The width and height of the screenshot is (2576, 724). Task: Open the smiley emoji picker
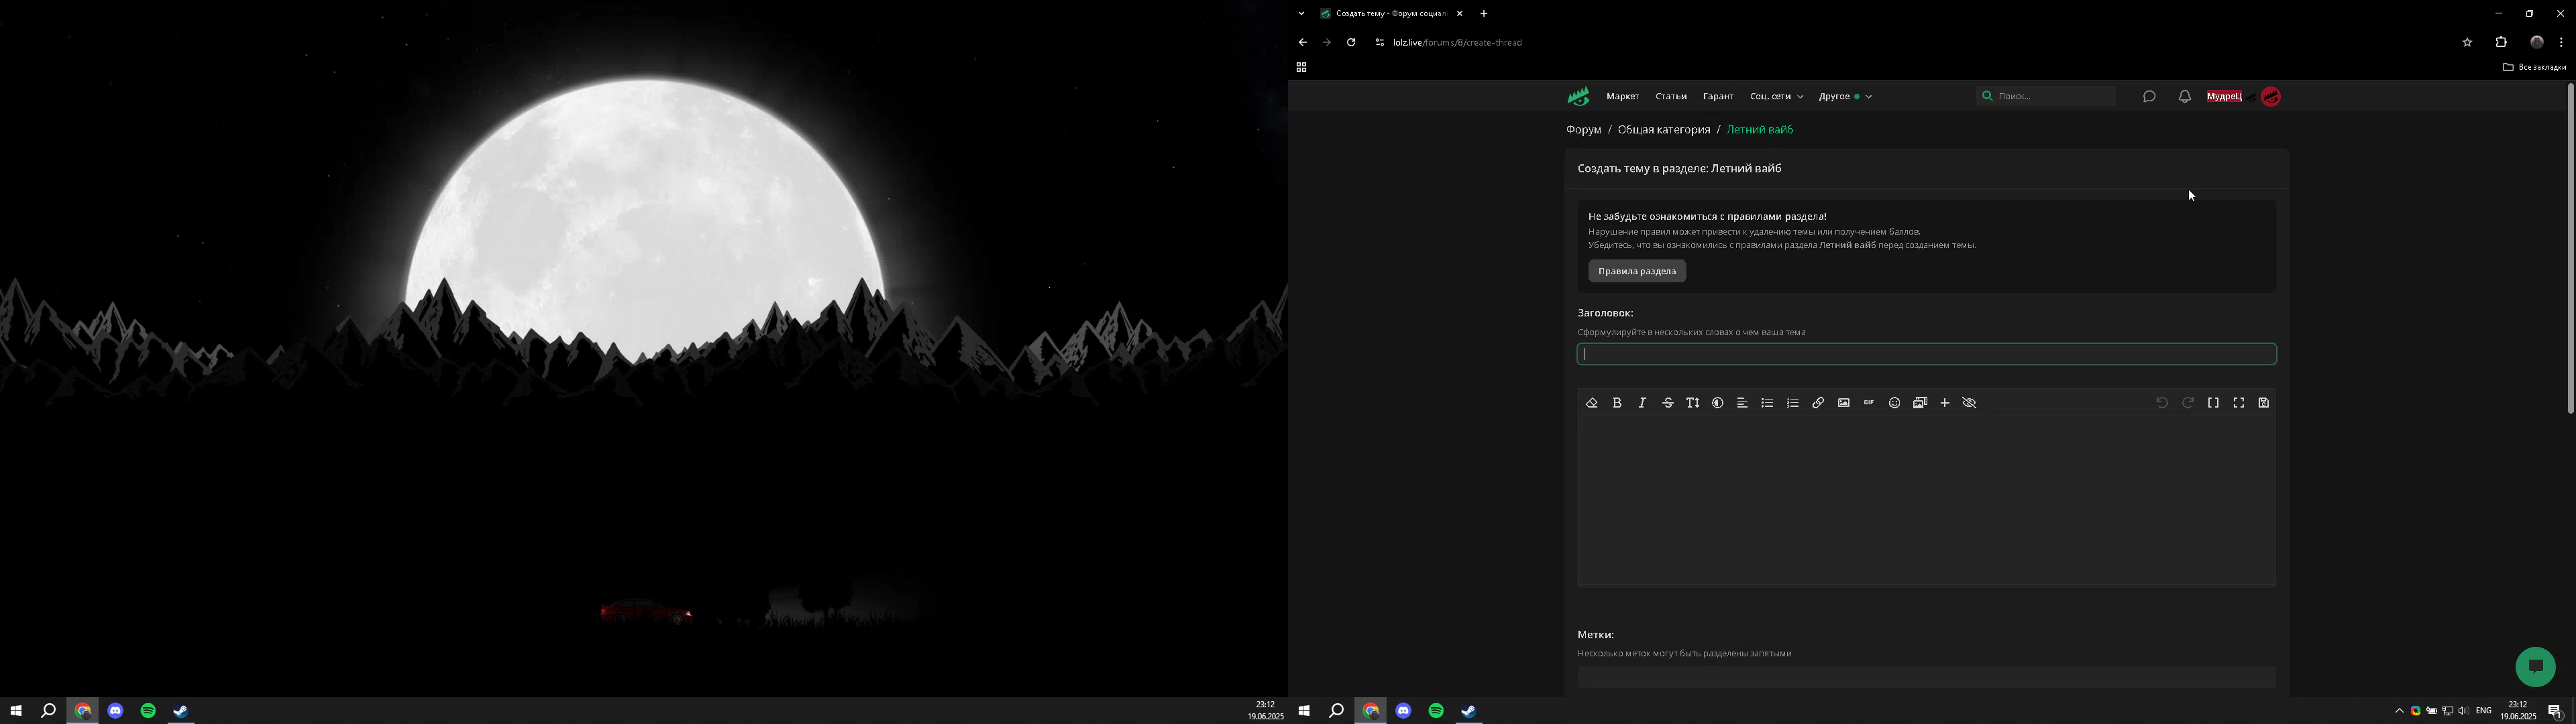pyautogui.click(x=1894, y=403)
